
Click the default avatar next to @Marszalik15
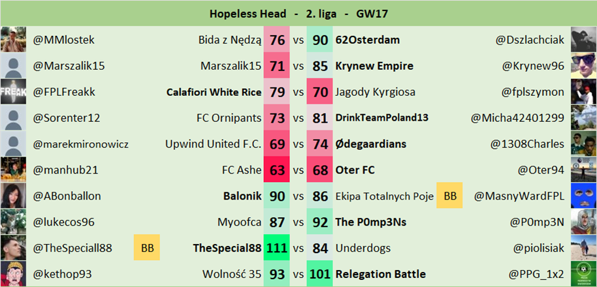(13, 66)
